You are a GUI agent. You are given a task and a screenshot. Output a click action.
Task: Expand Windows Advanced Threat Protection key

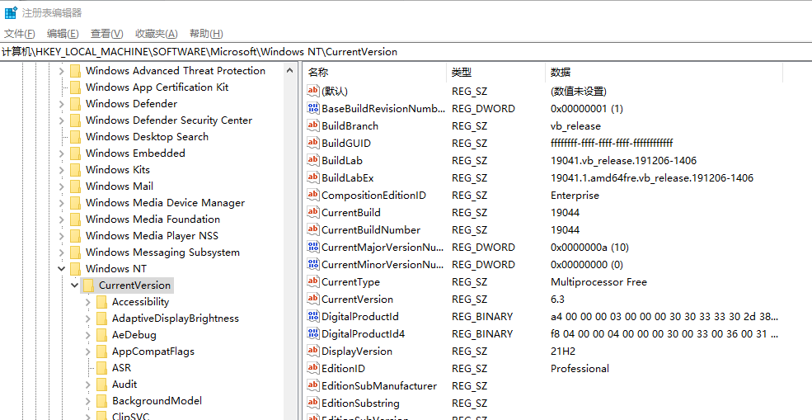coord(62,71)
